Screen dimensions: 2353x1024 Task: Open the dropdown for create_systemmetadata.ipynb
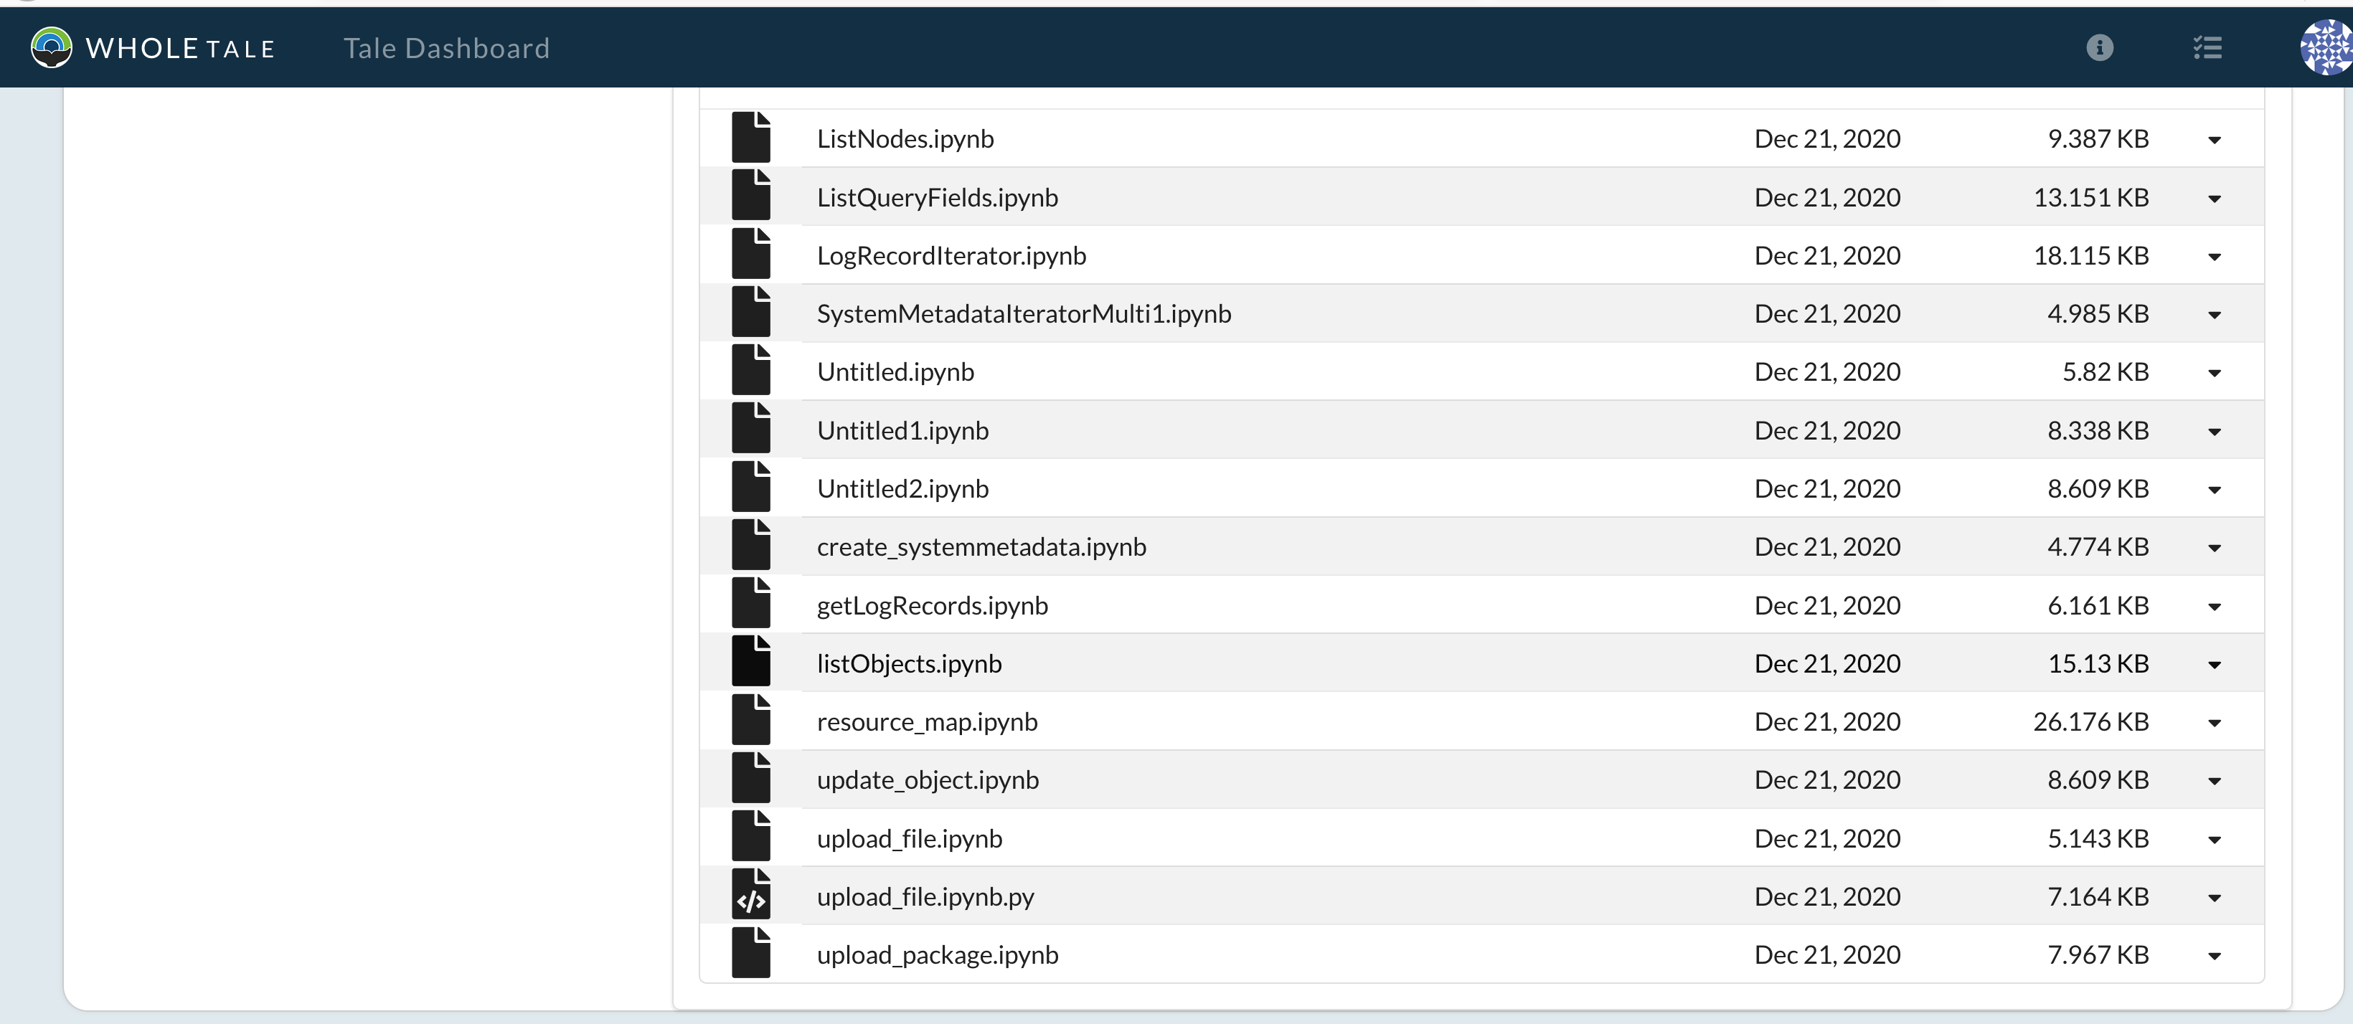[2215, 548]
